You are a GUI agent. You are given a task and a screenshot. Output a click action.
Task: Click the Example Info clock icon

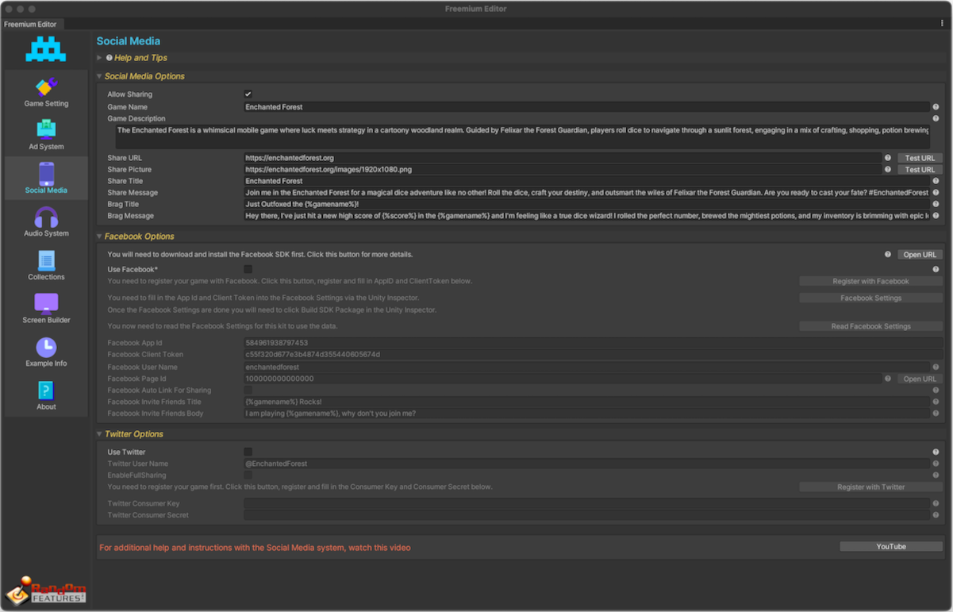(46, 347)
